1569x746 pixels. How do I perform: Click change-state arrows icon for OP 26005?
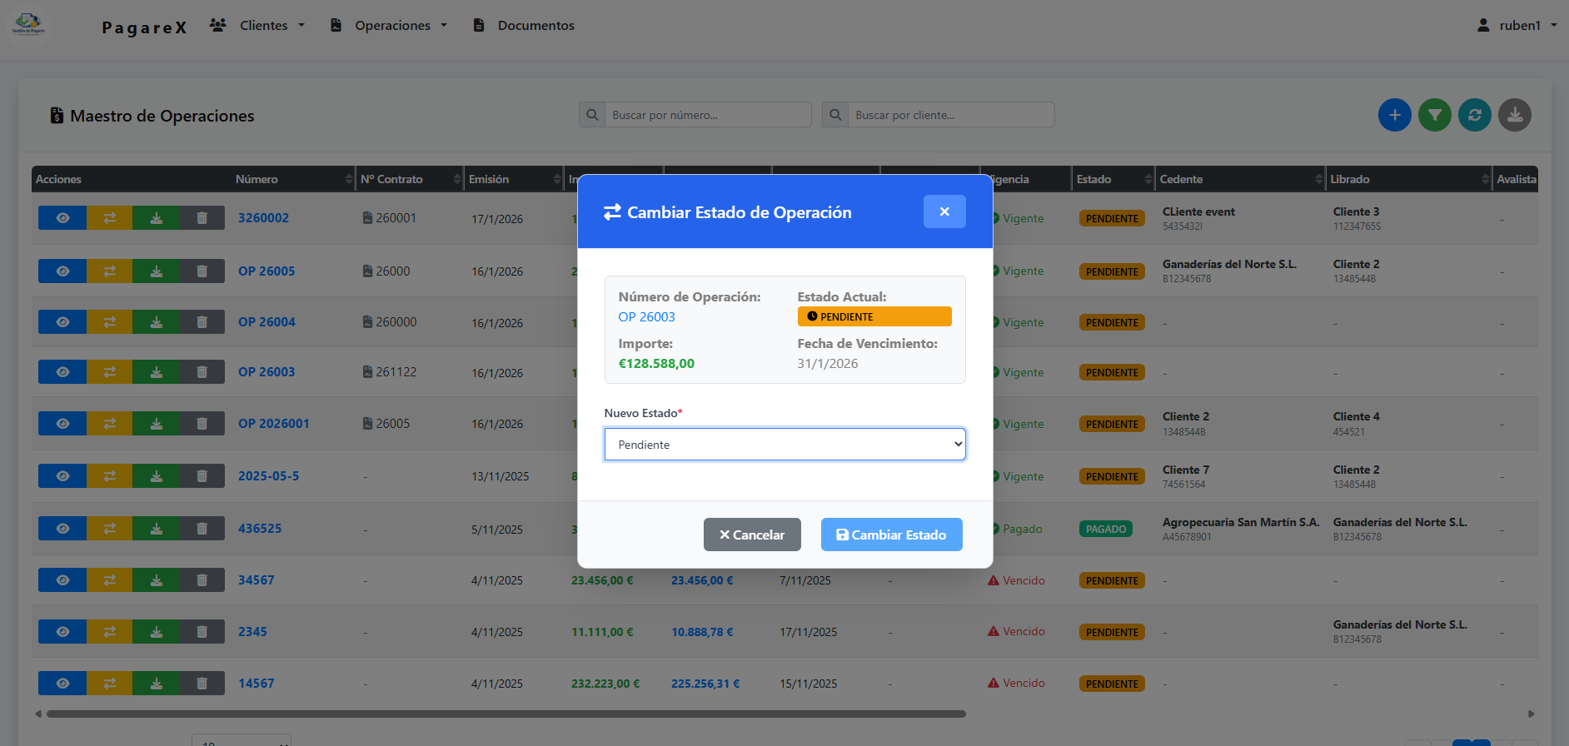(109, 271)
